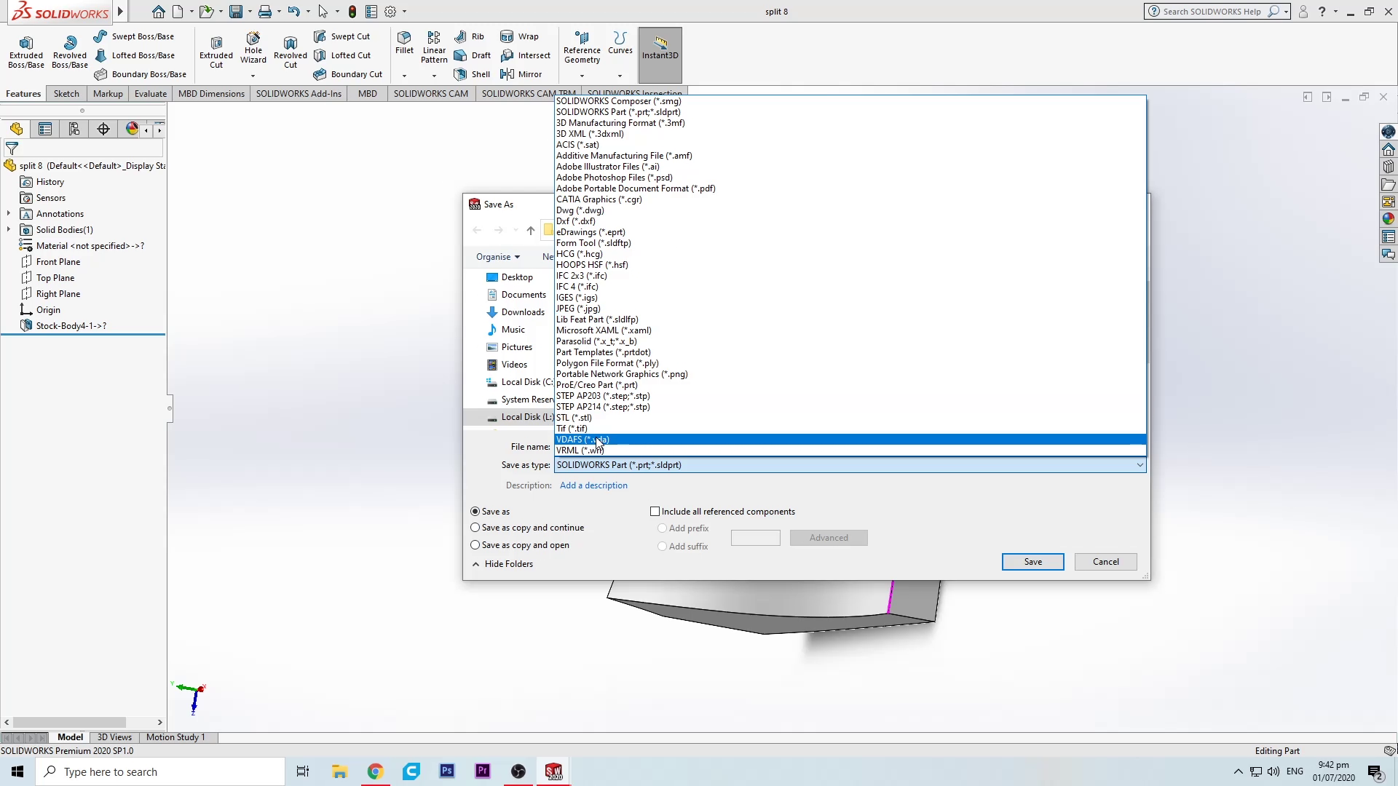Open the Curves tools
The width and height of the screenshot is (1398, 786).
click(x=620, y=43)
